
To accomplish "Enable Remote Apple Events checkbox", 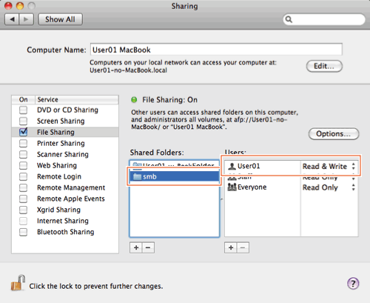I will (23, 199).
